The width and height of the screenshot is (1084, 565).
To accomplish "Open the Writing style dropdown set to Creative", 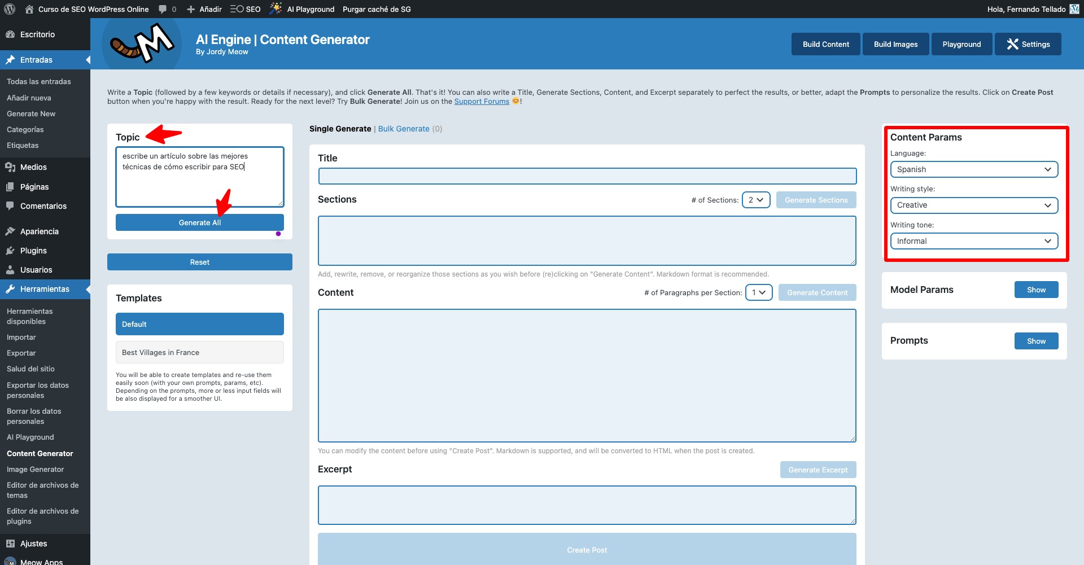I will (x=974, y=205).
